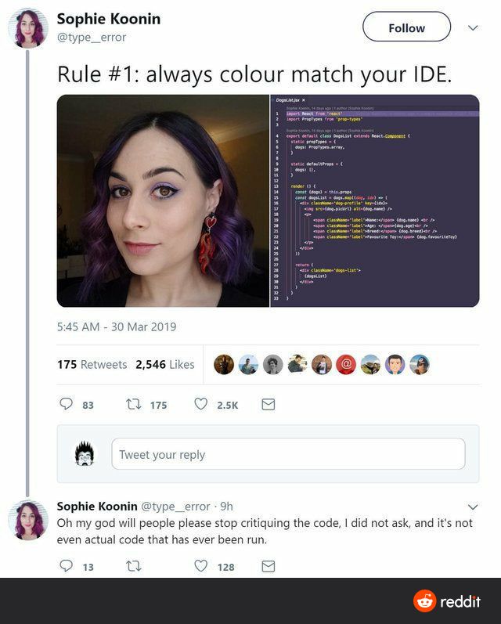Expand the chevron menu next to Follow

[x=473, y=28]
